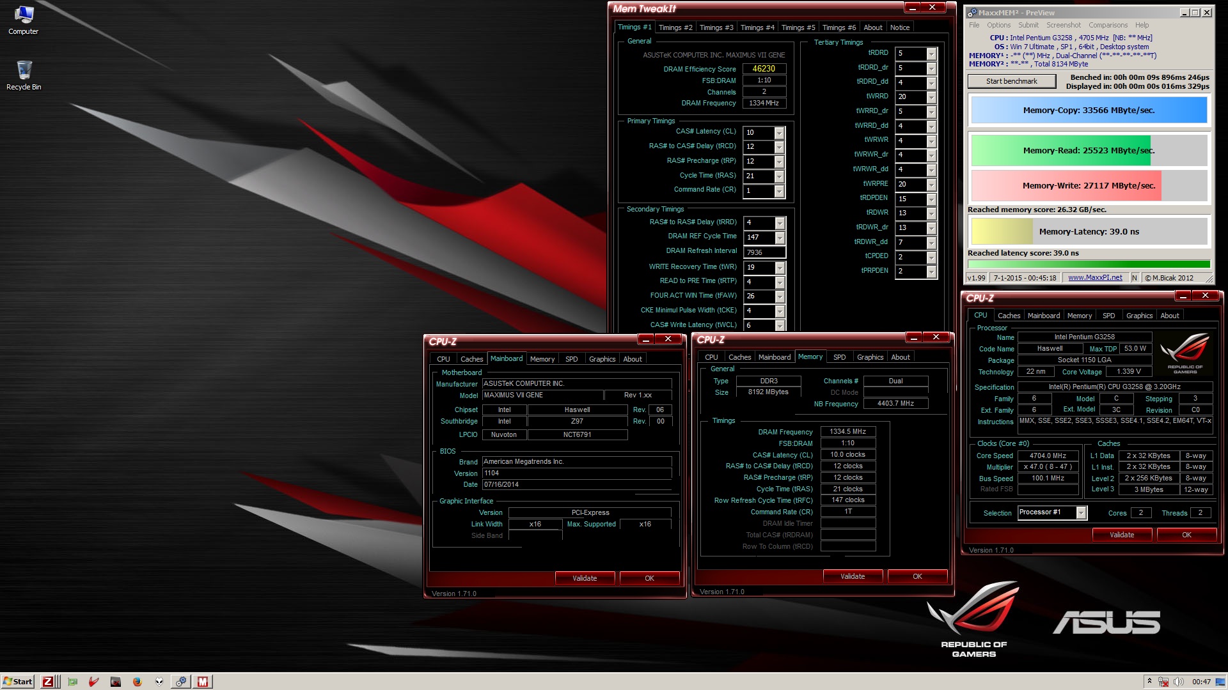Image resolution: width=1228 pixels, height=690 pixels.
Task: Click the MaxxMEM title bar gears icon
Action: (x=972, y=13)
